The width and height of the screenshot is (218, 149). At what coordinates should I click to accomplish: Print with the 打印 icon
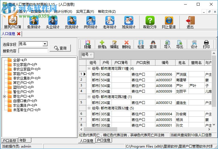click(x=206, y=44)
